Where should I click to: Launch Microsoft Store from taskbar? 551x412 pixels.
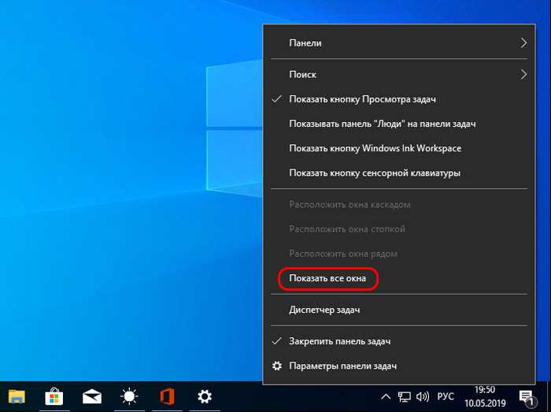(54, 396)
